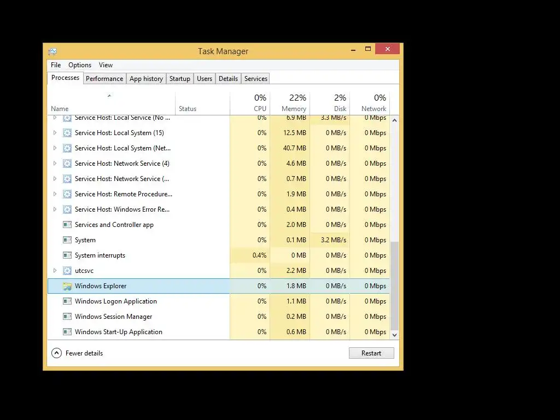Click the Fewer details link
Viewport: 560px width, 420px height.
pos(84,353)
